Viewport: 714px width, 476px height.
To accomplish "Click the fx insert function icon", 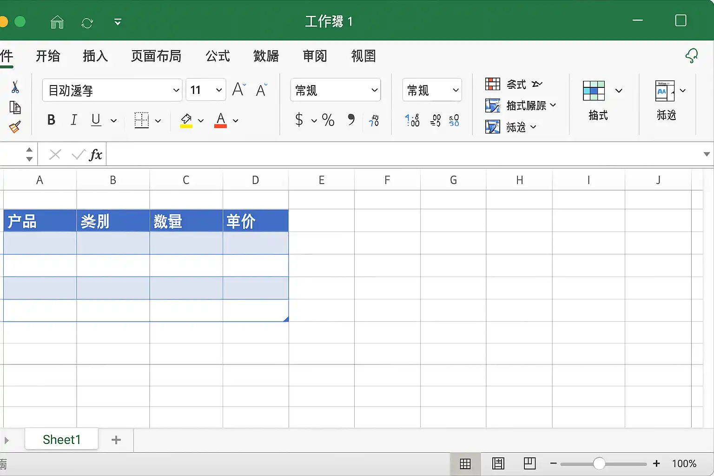I will pos(96,154).
